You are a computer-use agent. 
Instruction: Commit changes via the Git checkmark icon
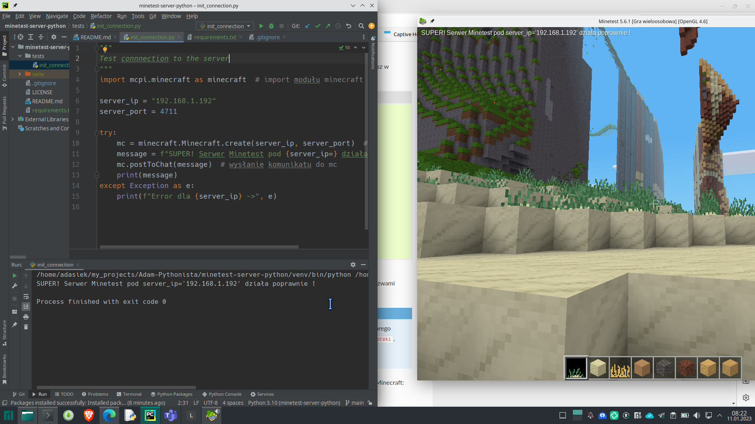tap(318, 26)
